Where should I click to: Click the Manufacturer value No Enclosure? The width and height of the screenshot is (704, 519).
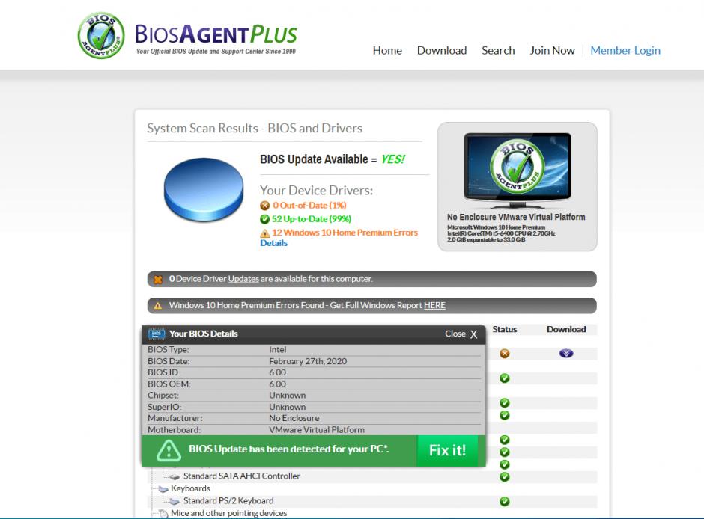pyautogui.click(x=294, y=418)
